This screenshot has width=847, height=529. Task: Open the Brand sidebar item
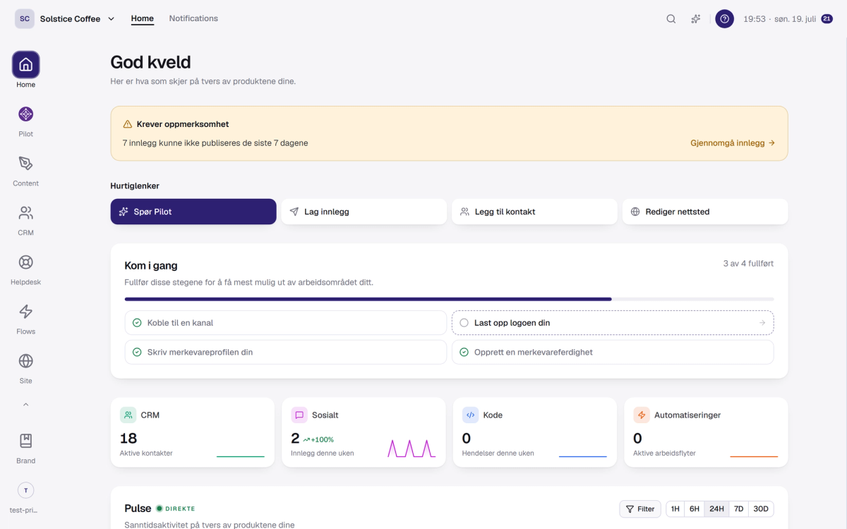click(x=25, y=441)
